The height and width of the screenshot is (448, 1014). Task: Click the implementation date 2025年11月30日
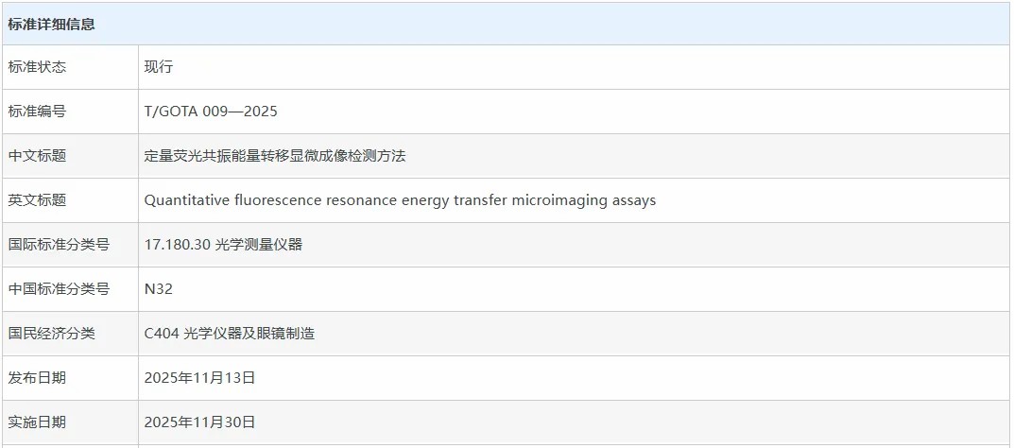(200, 422)
